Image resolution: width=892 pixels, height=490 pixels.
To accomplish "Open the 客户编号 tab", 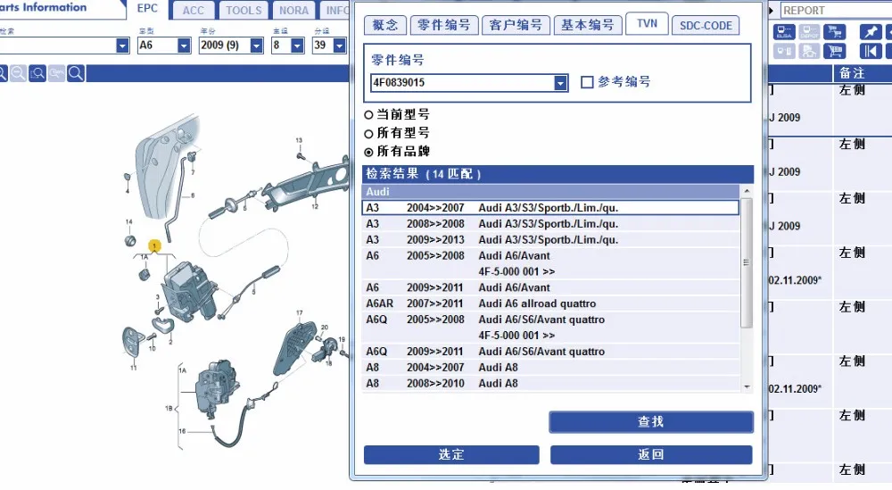I will pyautogui.click(x=516, y=25).
